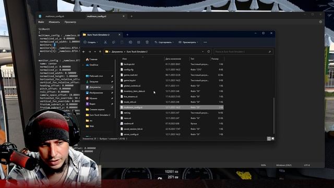The image size is (334, 188).
Task: Switch to Large icons view in Explorer status bar
Action: click(x=272, y=138)
